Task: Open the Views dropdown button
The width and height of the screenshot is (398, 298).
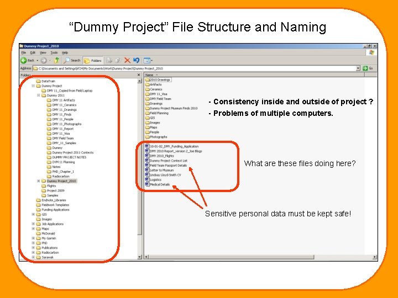Action: coord(148,60)
